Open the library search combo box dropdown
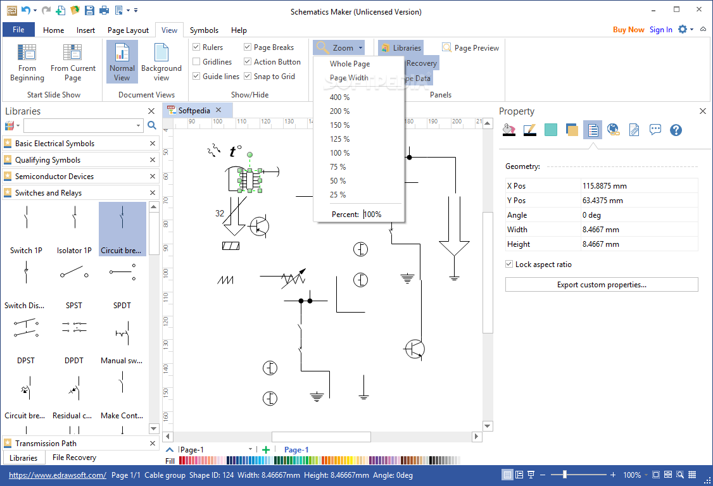 [x=138, y=125]
